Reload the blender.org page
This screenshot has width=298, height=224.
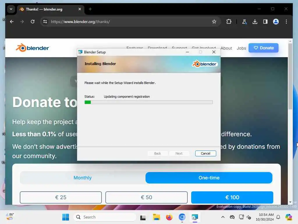pos(33,22)
